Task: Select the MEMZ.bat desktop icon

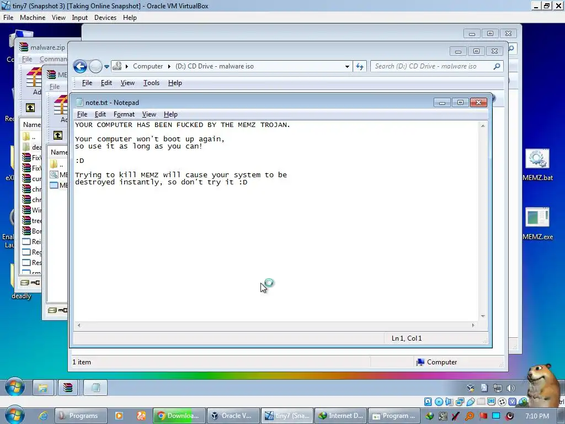Action: tap(537, 165)
